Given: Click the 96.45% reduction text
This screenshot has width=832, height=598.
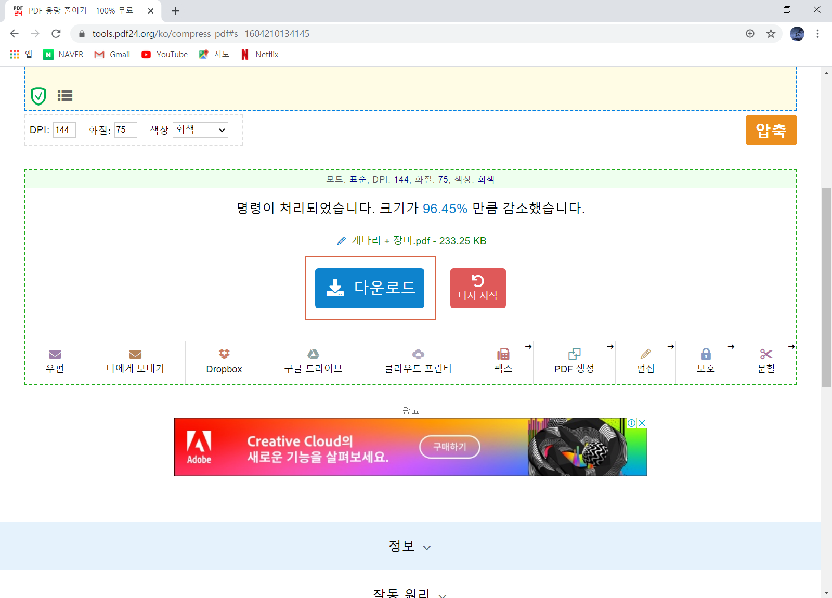Looking at the screenshot, I should point(445,209).
